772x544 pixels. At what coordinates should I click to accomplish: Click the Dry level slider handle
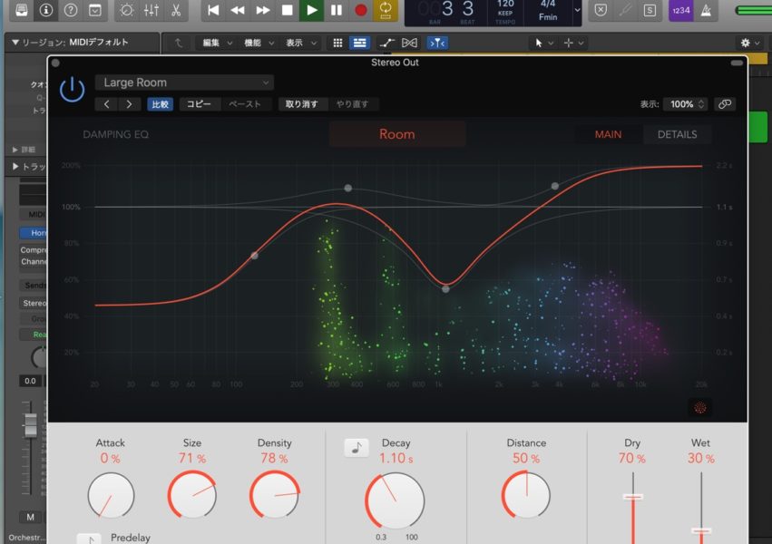[x=632, y=497]
